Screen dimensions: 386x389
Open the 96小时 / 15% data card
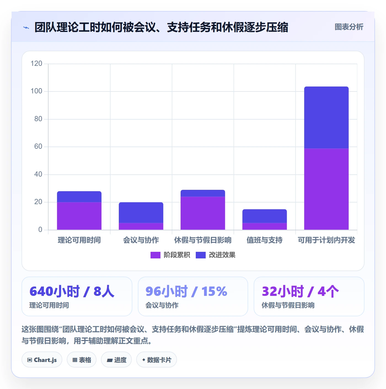point(193,296)
